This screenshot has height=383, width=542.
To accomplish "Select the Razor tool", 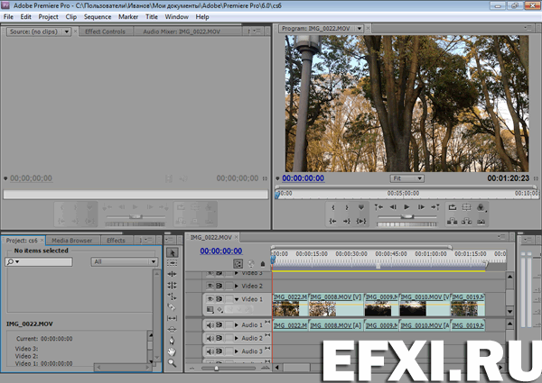I will coord(173,306).
